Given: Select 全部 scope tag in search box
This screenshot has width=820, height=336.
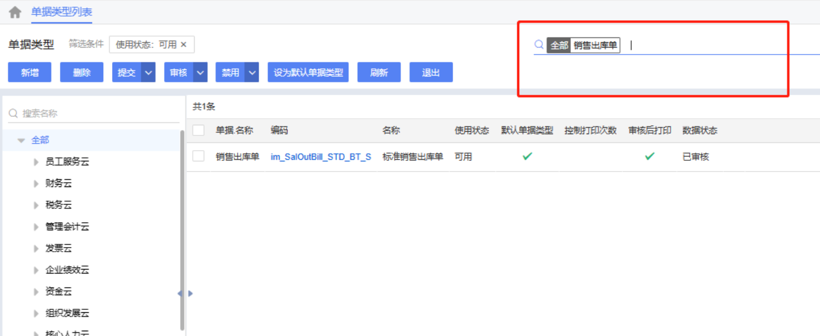Looking at the screenshot, I should [558, 45].
